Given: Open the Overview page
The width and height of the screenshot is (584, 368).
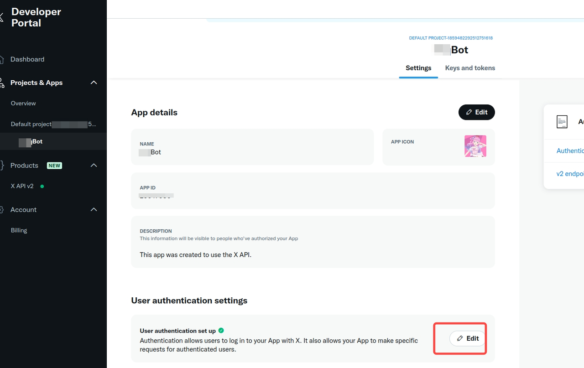Looking at the screenshot, I should (x=23, y=104).
